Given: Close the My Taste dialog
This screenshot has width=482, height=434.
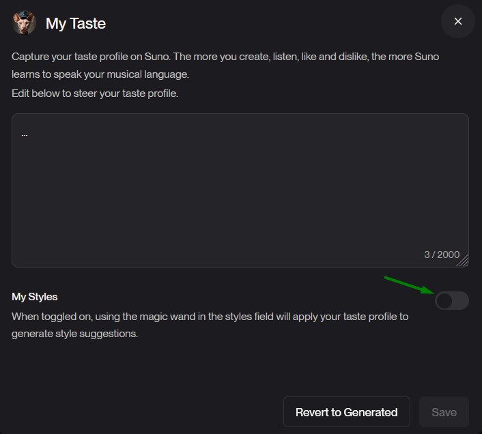Looking at the screenshot, I should coord(457,21).
